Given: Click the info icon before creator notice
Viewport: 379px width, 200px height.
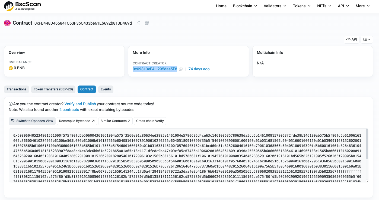Looking at the screenshot, I should click(x=11, y=104).
